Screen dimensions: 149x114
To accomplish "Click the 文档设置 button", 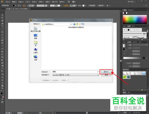I will click(x=92, y=6).
